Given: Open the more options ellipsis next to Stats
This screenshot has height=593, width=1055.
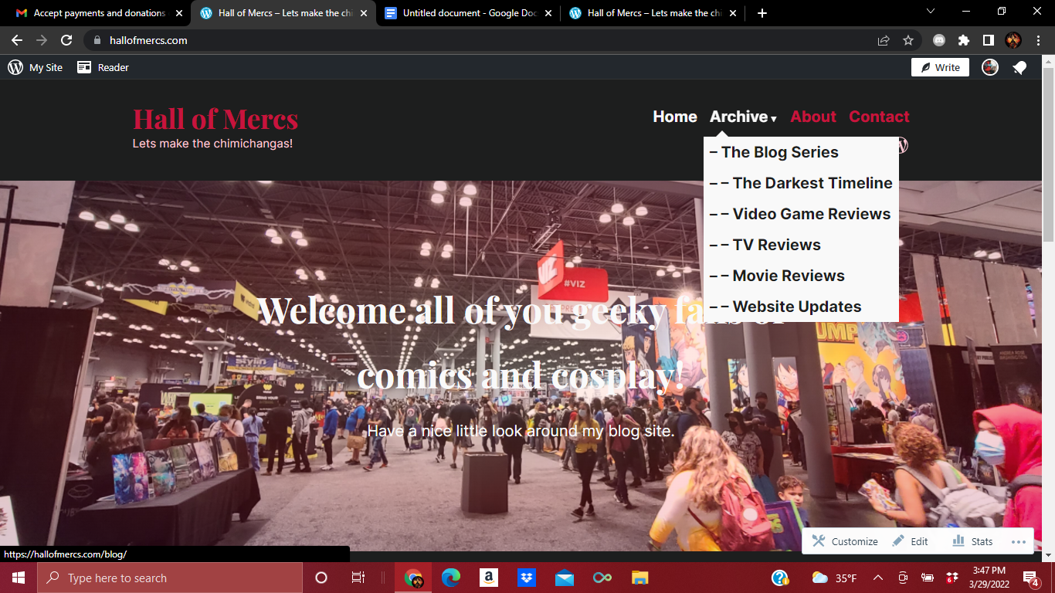Looking at the screenshot, I should point(1018,540).
